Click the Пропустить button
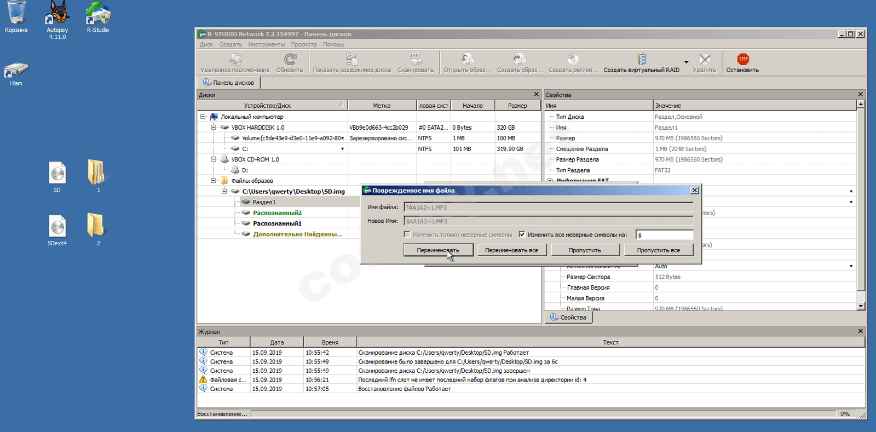 pyautogui.click(x=585, y=250)
